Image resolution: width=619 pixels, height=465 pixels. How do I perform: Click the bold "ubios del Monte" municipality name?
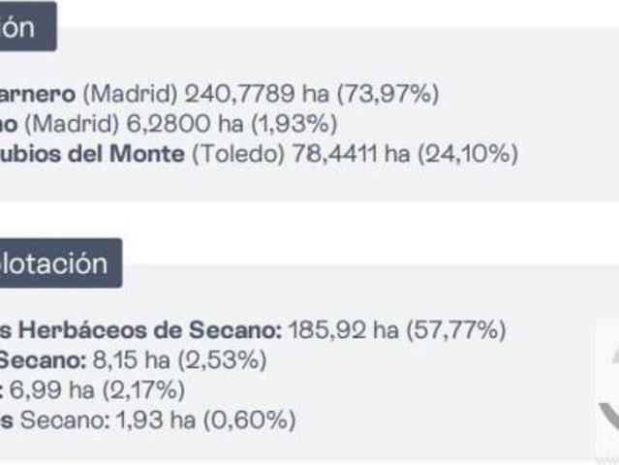pyautogui.click(x=92, y=154)
